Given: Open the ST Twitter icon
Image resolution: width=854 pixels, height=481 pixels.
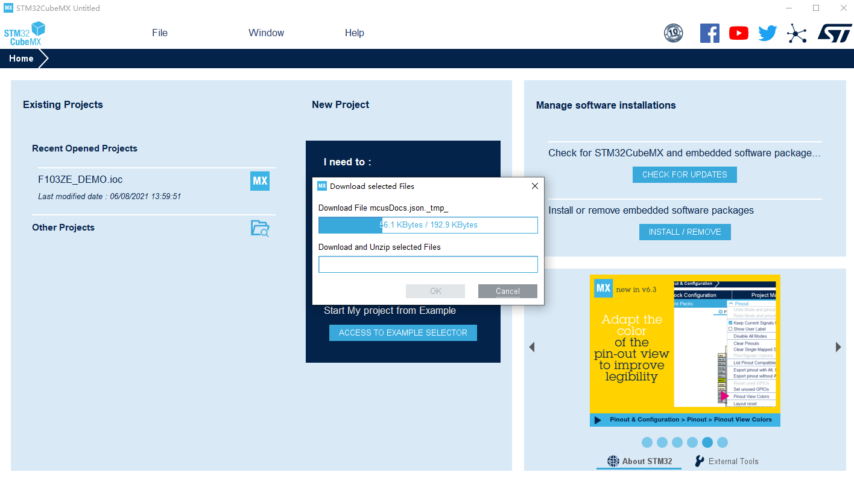Looking at the screenshot, I should click(768, 33).
